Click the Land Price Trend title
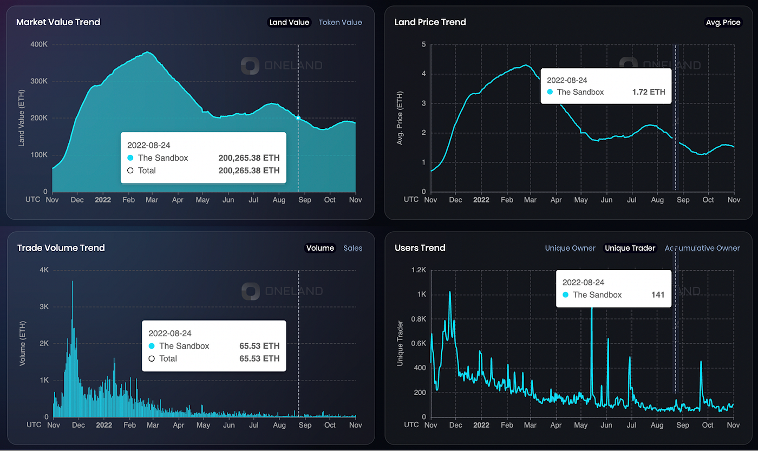 pos(430,22)
